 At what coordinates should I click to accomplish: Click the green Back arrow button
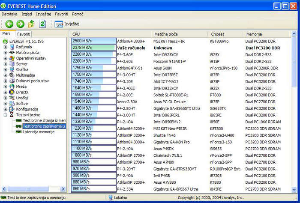click(x=9, y=24)
